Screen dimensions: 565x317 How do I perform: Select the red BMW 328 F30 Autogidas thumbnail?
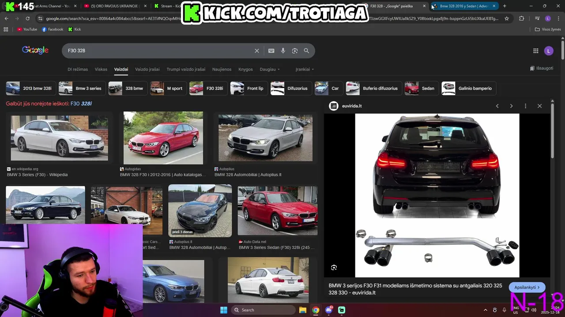point(163,138)
